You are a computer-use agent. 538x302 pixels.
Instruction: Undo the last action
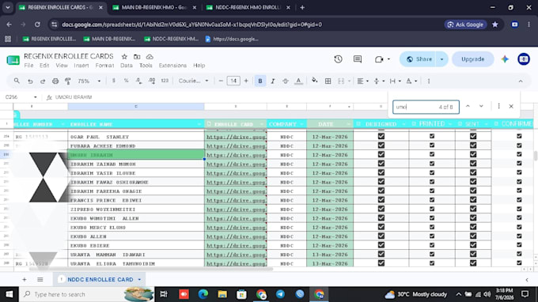(30, 81)
